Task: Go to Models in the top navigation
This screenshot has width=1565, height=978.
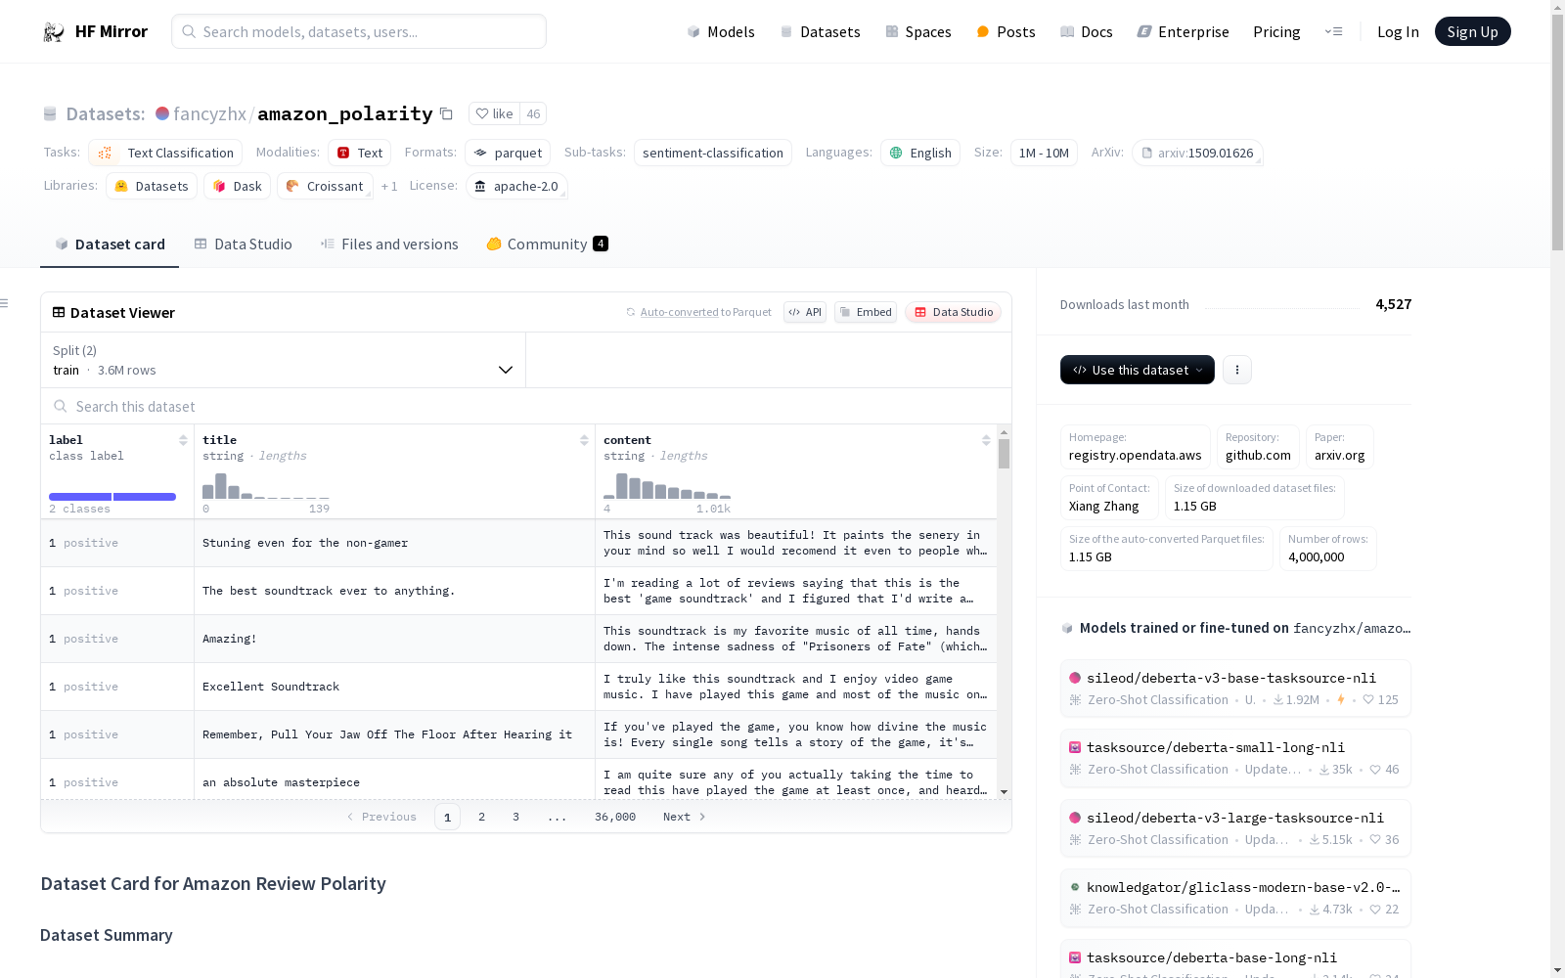Action: (721, 32)
